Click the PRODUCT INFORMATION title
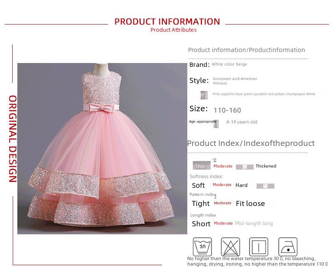 click(x=167, y=22)
